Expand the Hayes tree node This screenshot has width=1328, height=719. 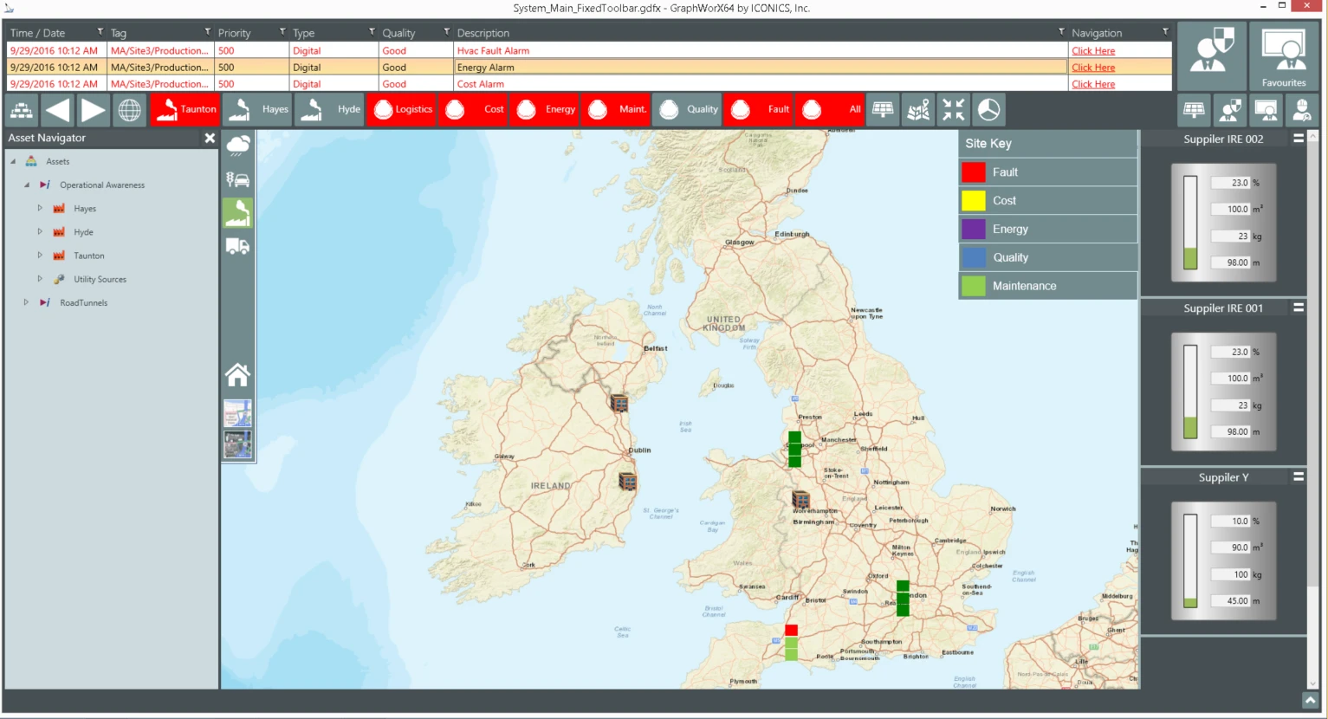click(x=40, y=208)
